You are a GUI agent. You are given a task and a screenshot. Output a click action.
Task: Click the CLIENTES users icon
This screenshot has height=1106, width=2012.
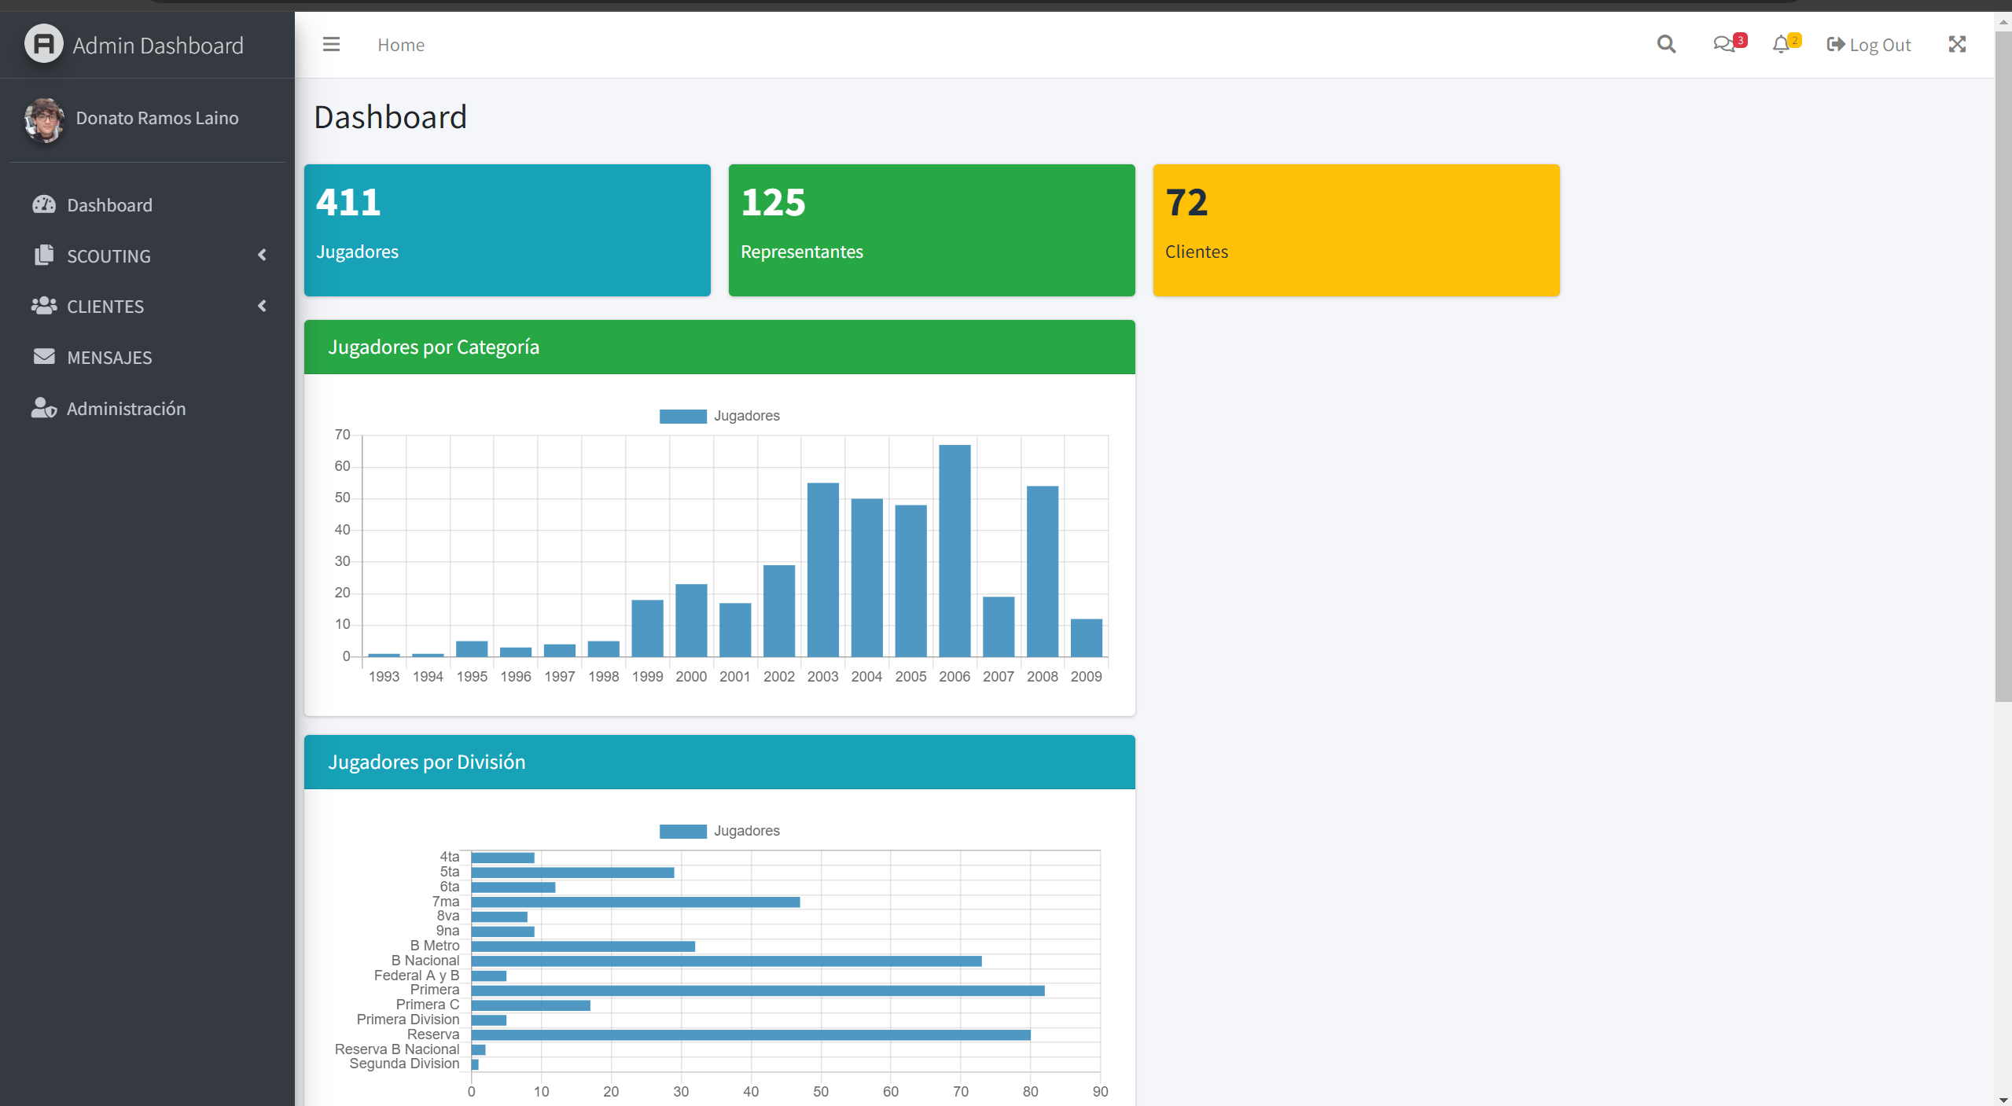click(x=44, y=306)
